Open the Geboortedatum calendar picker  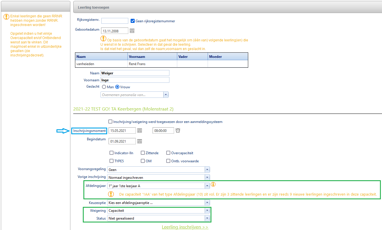pos(132,31)
